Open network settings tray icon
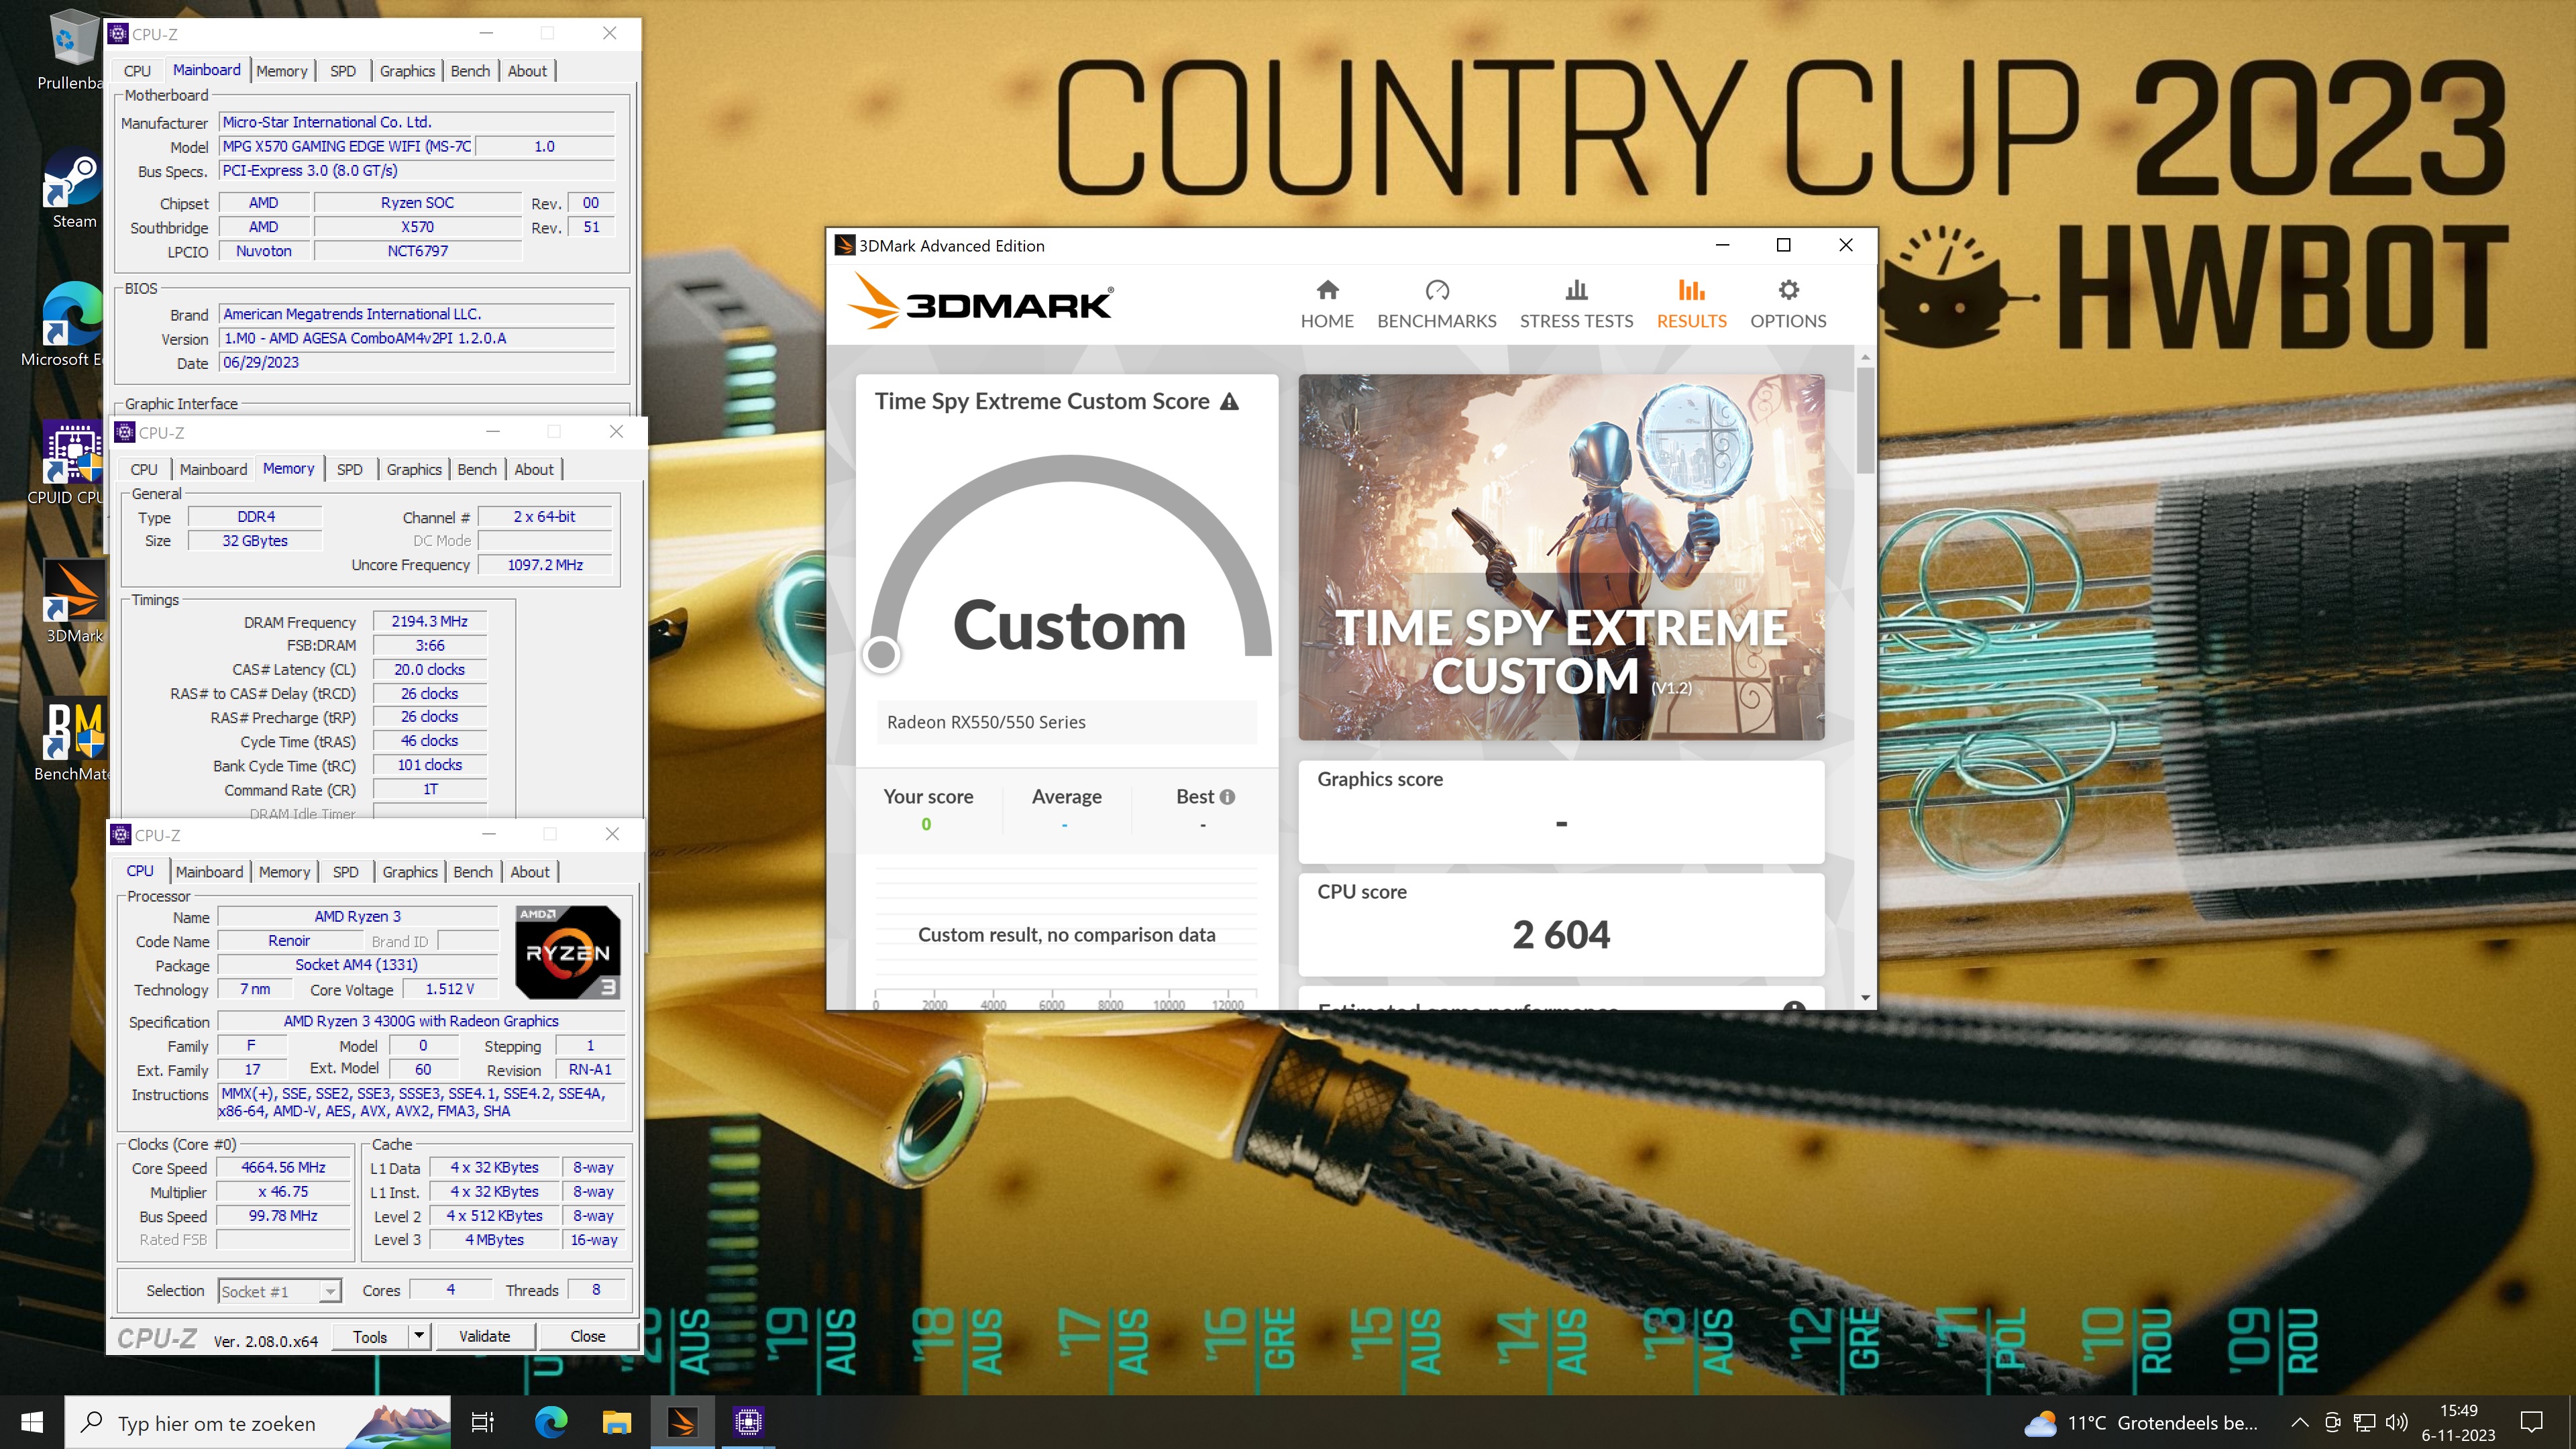 click(2364, 1422)
